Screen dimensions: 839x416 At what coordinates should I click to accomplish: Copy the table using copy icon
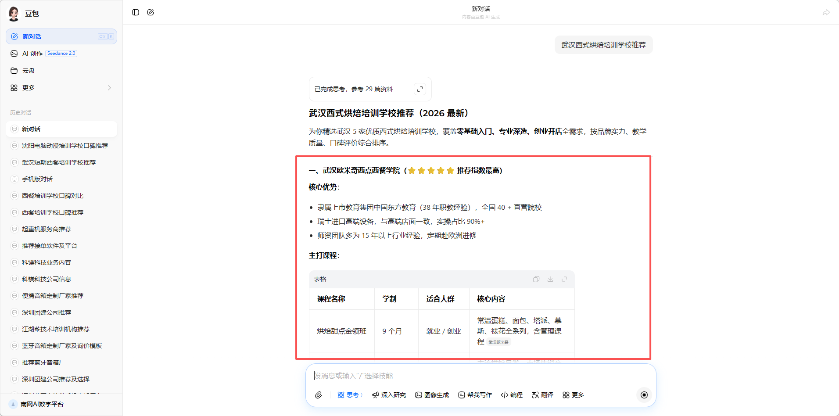pos(536,279)
